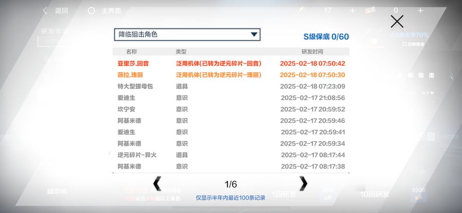
Task: Click the 仅显示半年内最近100条记录 note
Action: (x=231, y=198)
